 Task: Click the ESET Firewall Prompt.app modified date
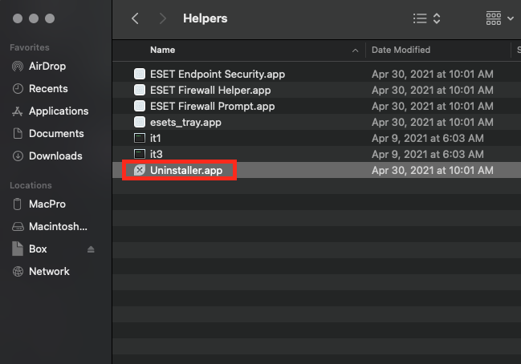coord(432,106)
